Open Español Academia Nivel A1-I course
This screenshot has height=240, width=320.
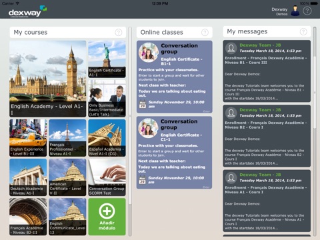(x=107, y=138)
